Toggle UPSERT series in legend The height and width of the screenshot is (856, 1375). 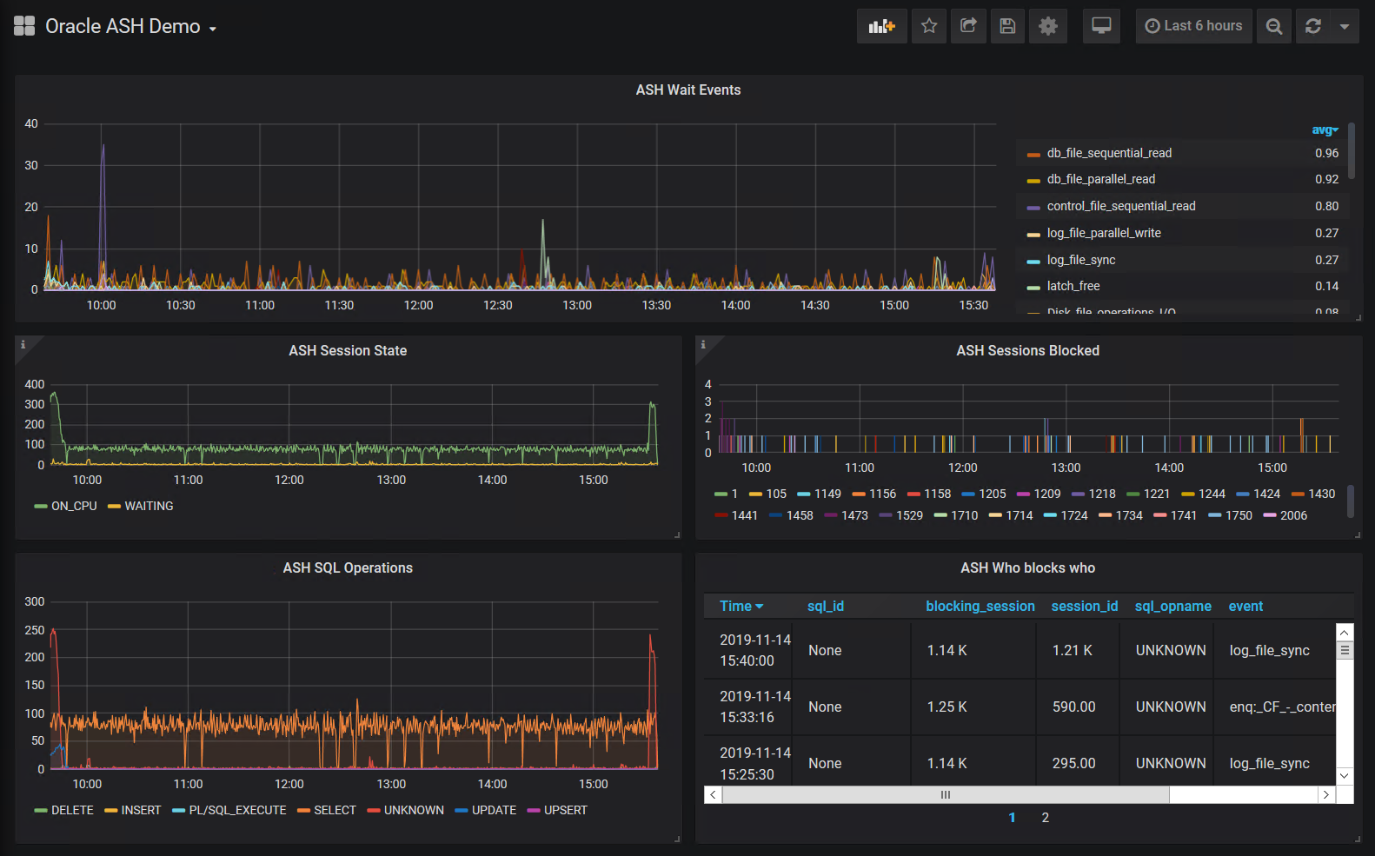click(x=566, y=810)
